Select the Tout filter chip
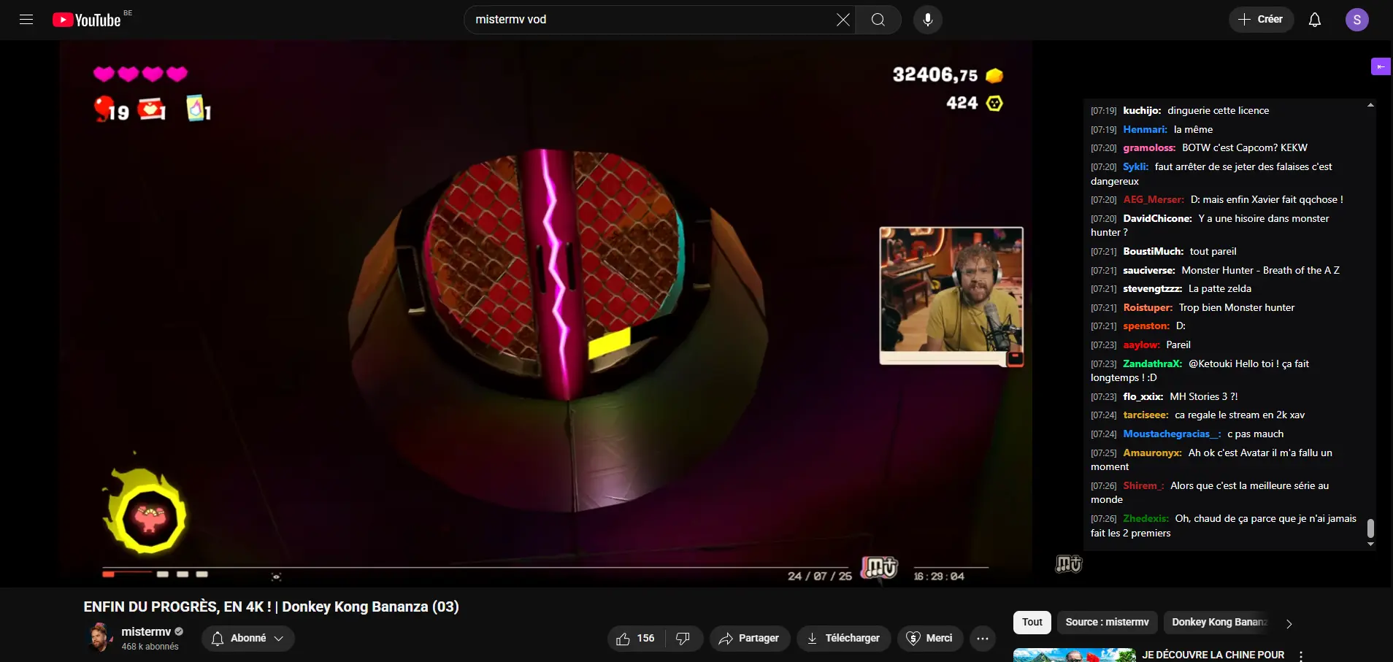Image resolution: width=1393 pixels, height=662 pixels. pyautogui.click(x=1032, y=622)
